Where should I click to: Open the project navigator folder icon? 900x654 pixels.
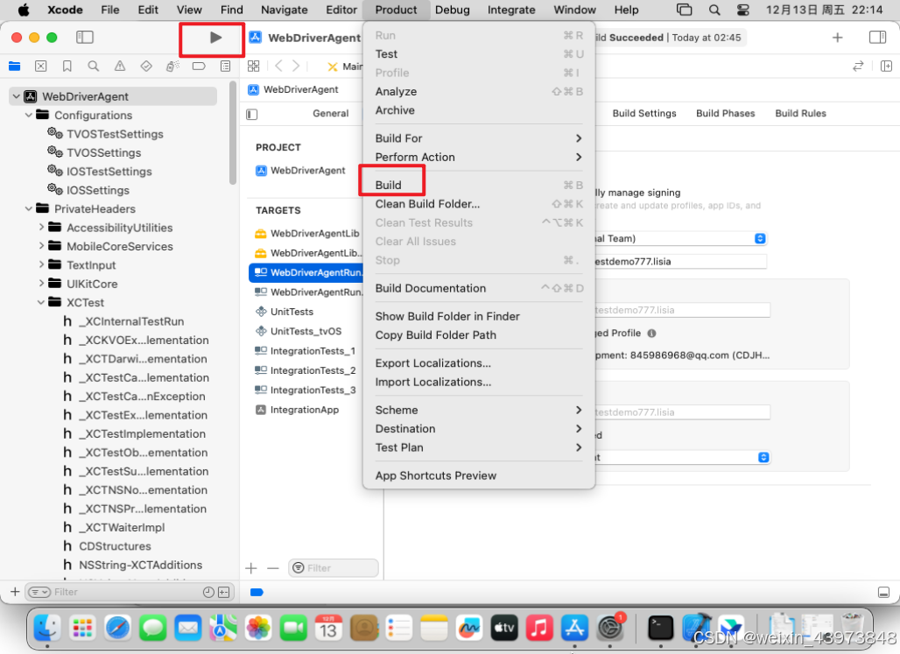14,66
